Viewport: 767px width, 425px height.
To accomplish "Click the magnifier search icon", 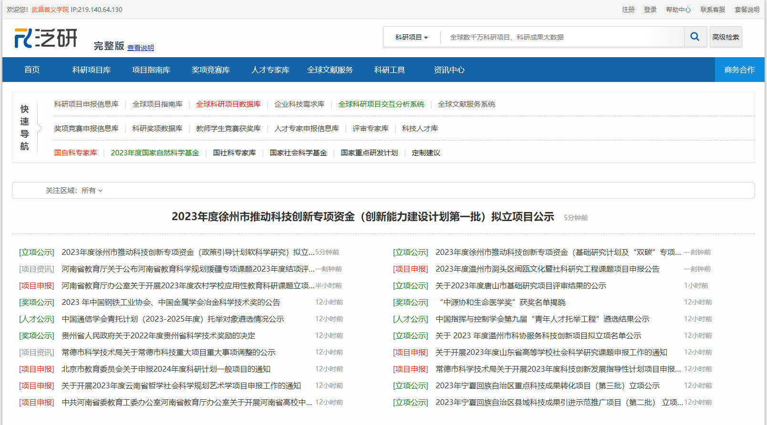I will 695,37.
